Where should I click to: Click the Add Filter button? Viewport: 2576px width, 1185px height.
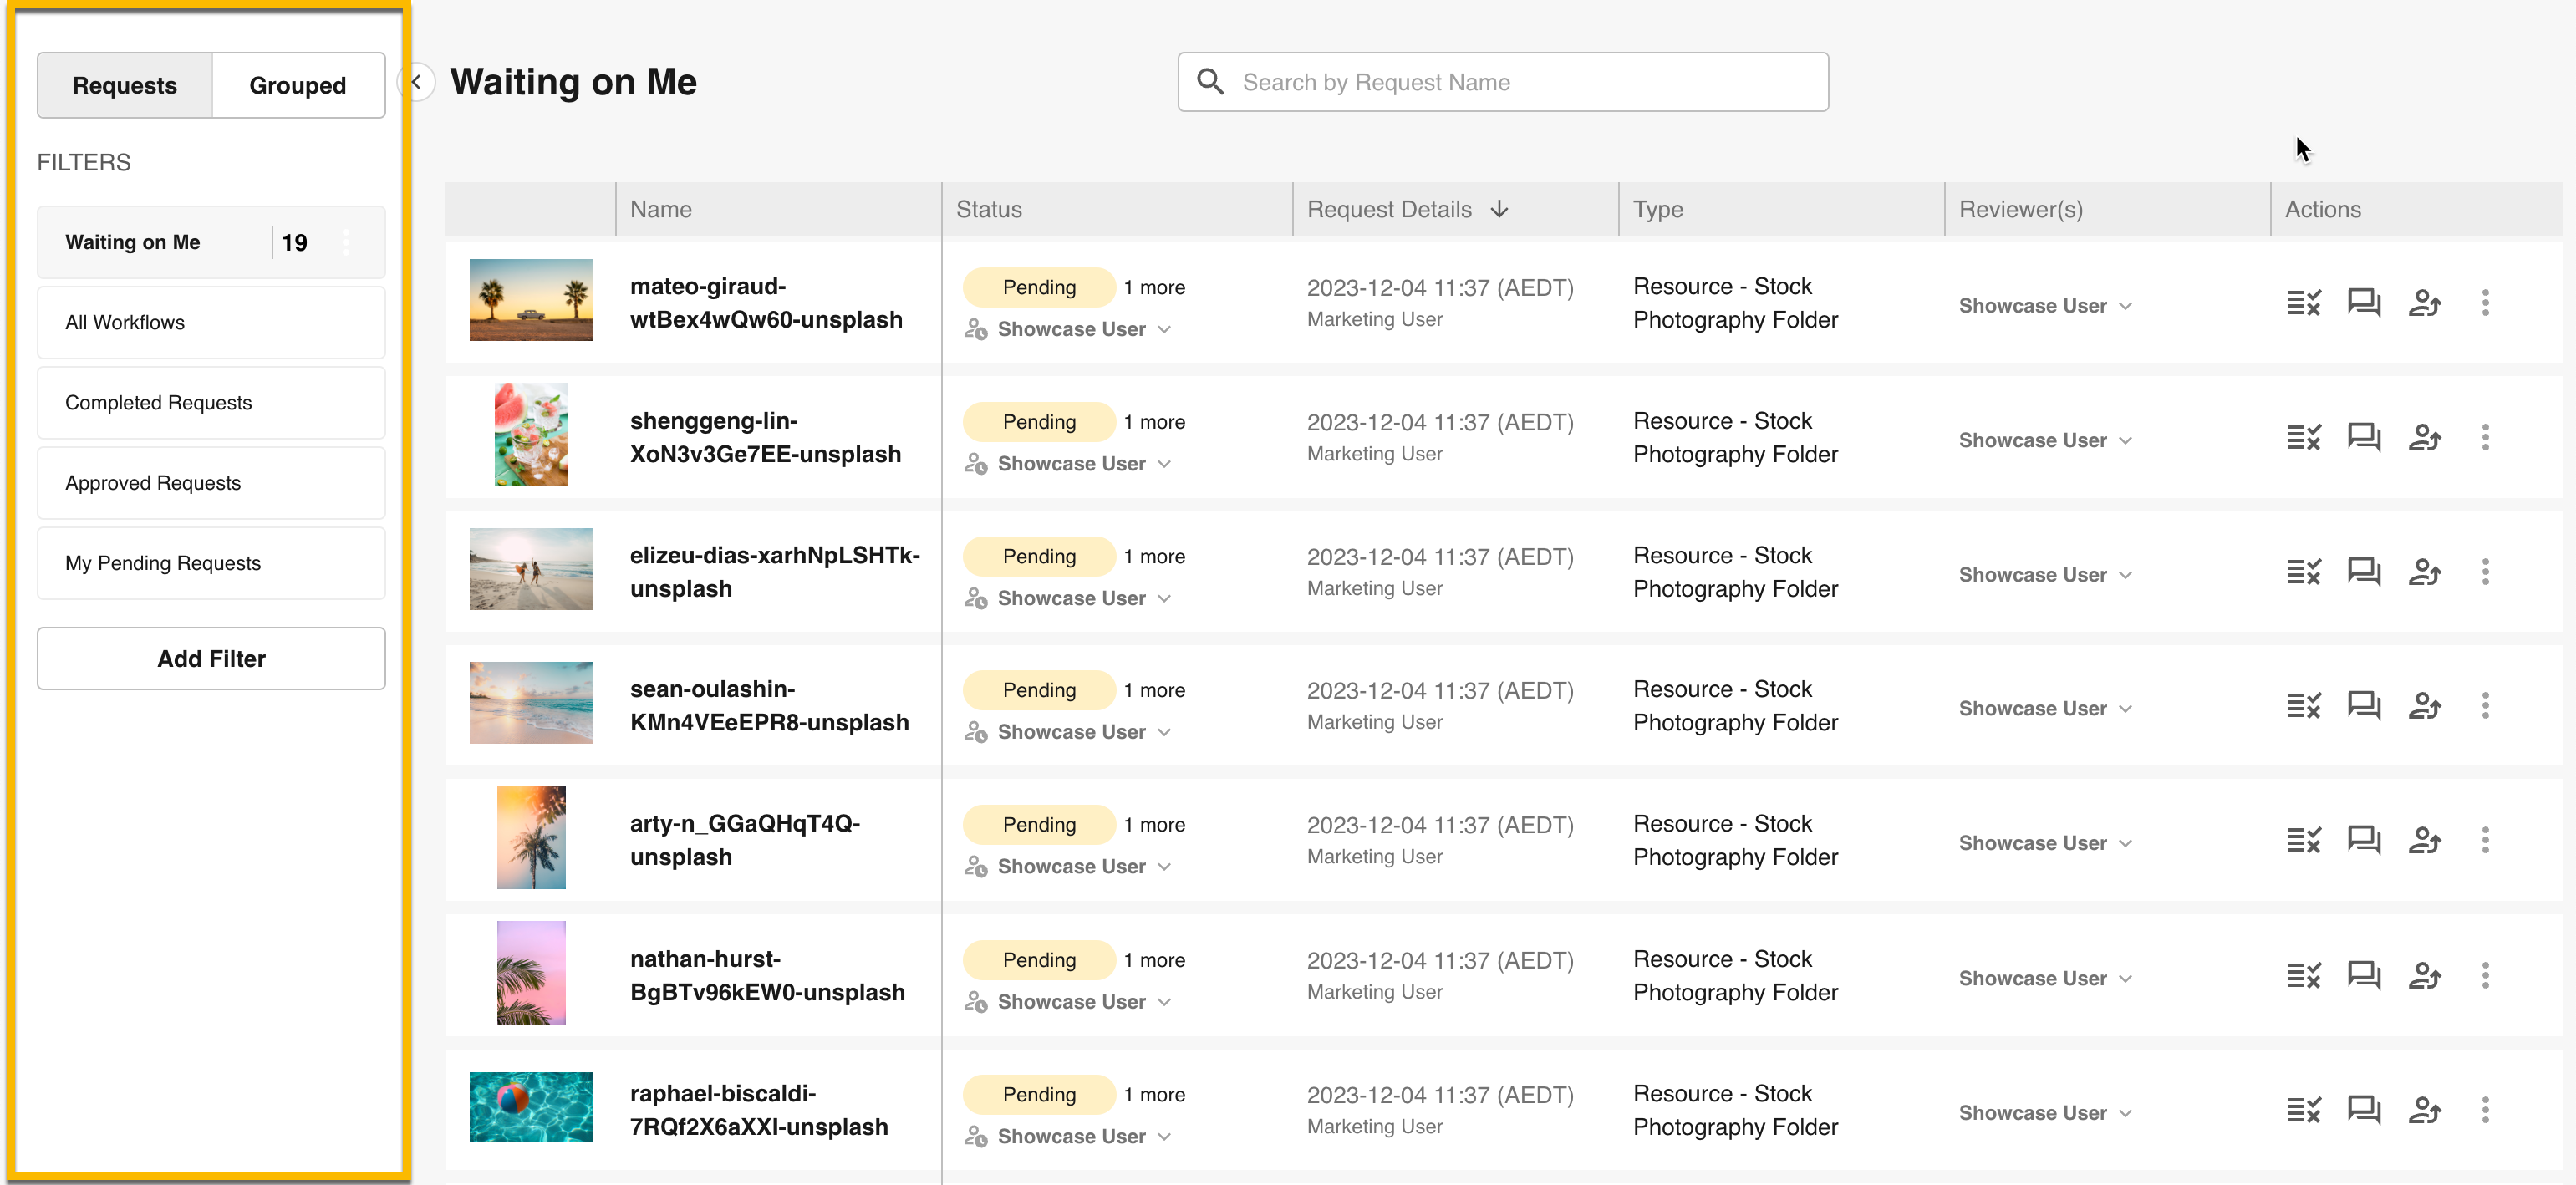coord(211,658)
